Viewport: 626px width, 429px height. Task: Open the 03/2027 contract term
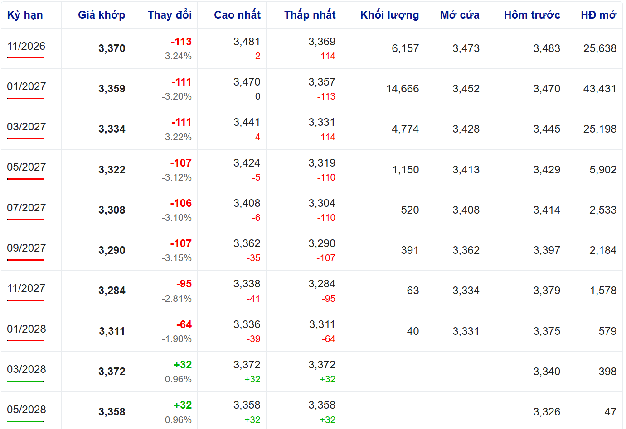(x=26, y=127)
